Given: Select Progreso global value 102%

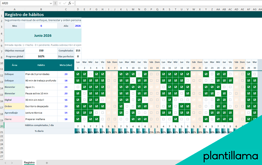Looking at the screenshot, I should (x=41, y=56).
